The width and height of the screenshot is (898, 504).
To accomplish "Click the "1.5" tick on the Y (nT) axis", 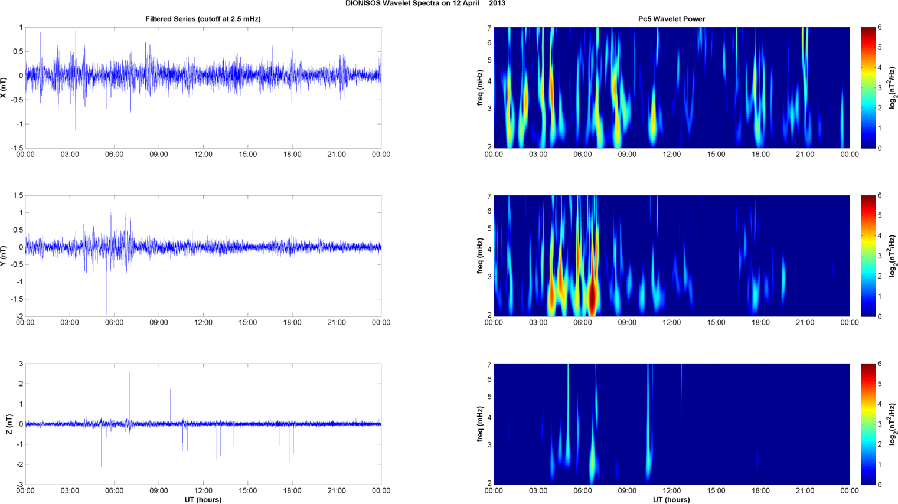I will pyautogui.click(x=18, y=195).
